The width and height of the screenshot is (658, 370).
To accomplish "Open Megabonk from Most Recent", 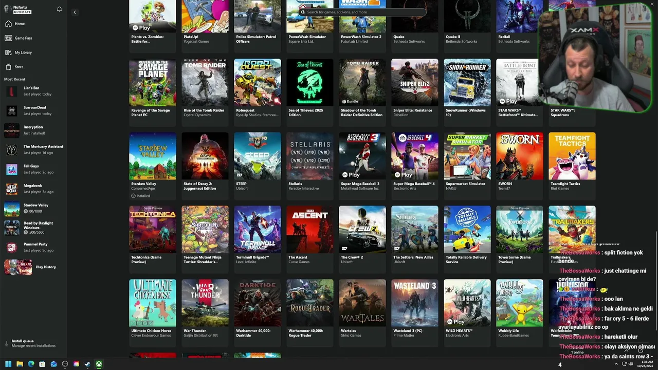I will pos(33,189).
